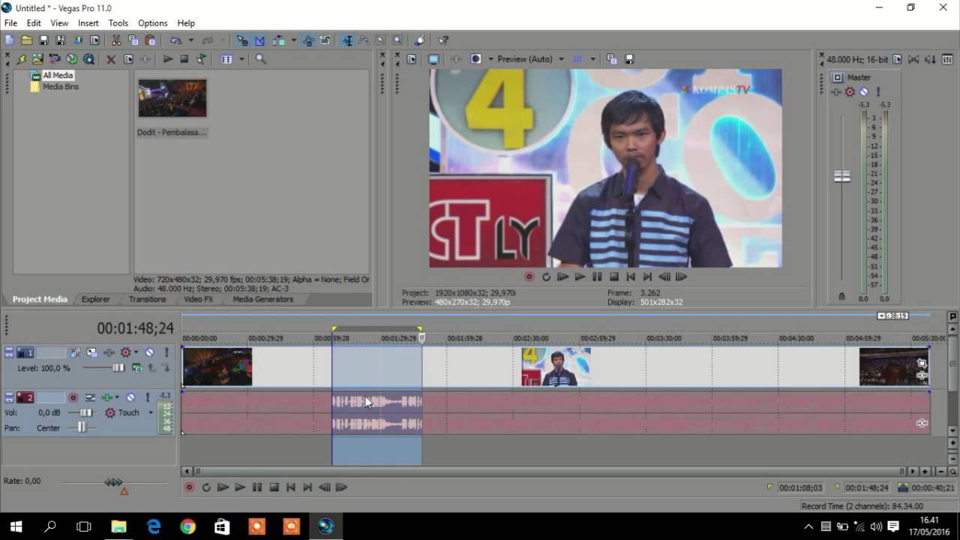Screen dimensions: 960x540
Task: Start preview of selected media
Action: pyautogui.click(x=168, y=59)
